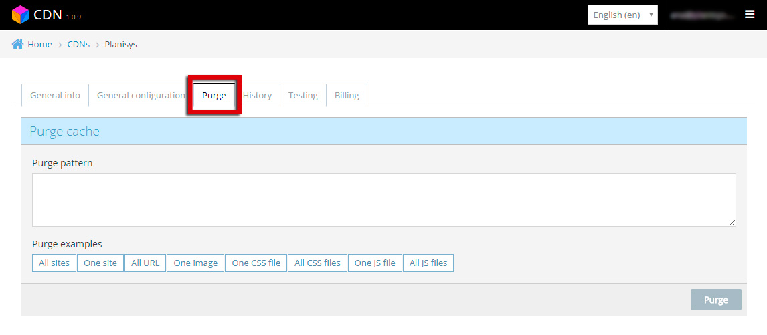Viewport: 767px width, 335px height.
Task: Insert the All sites purge example
Action: tap(54, 263)
